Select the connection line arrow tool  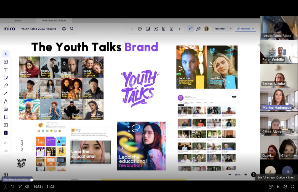(6, 94)
